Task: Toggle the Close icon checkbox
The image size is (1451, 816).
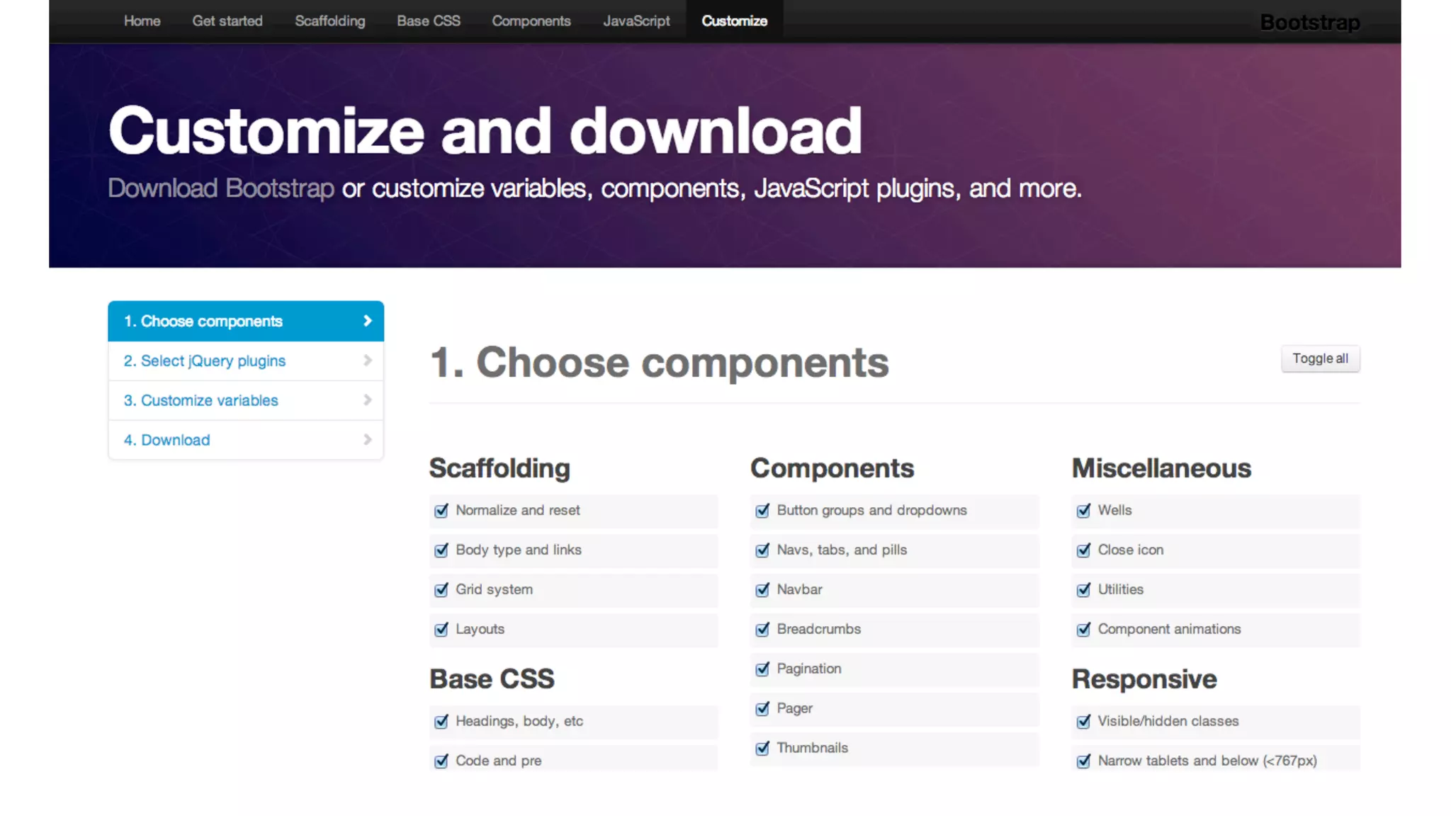Action: click(1083, 550)
